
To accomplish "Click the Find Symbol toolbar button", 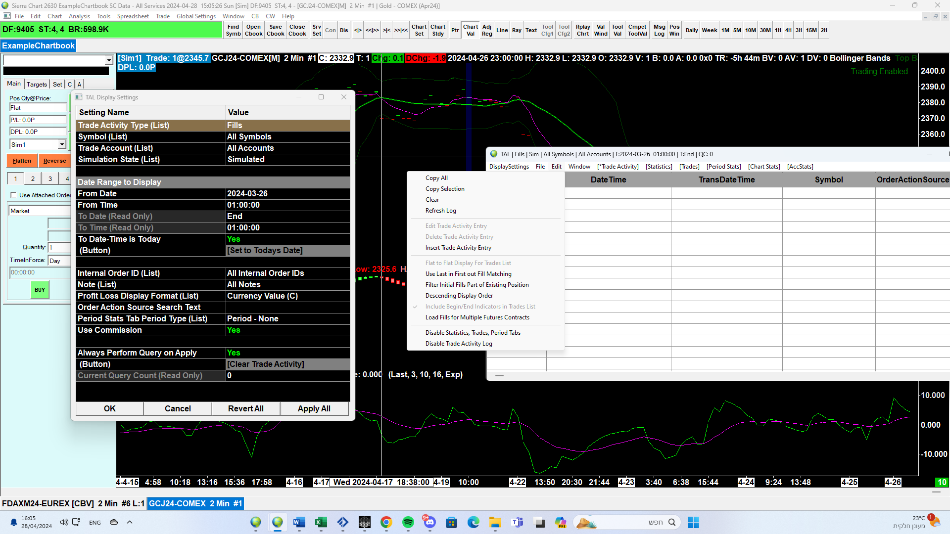I will click(x=233, y=30).
